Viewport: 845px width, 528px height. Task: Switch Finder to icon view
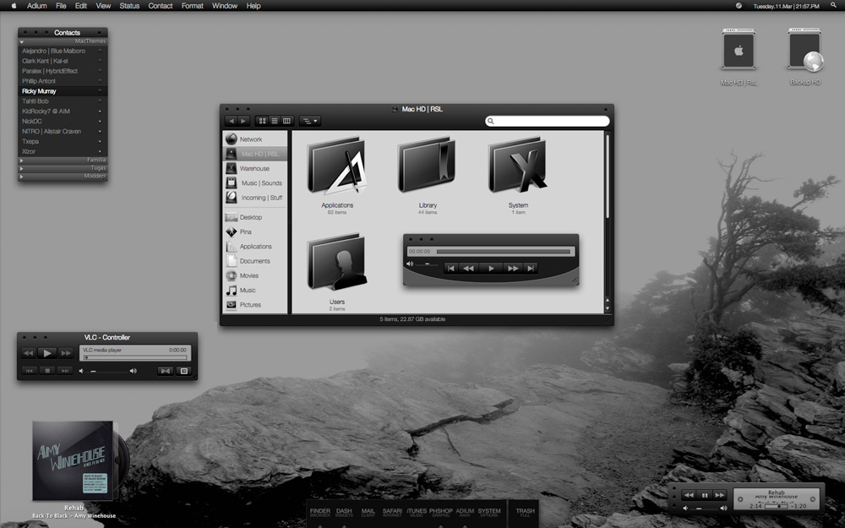pos(262,121)
